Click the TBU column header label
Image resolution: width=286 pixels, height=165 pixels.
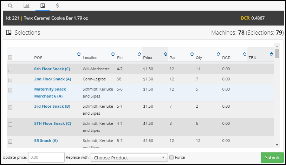pos(252,58)
